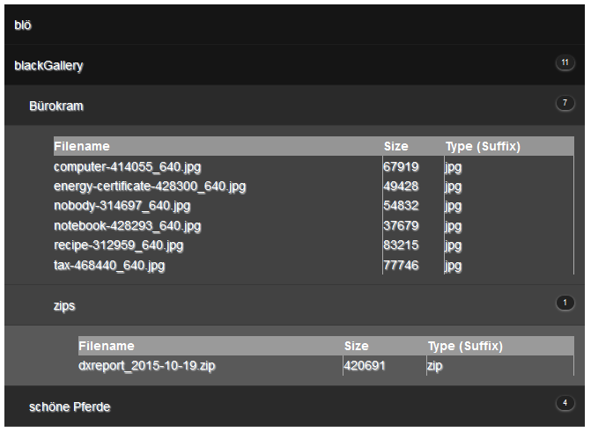Click Filename column header in Bürokram table
Image resolution: width=591 pixels, height=432 pixels.
[x=82, y=146]
